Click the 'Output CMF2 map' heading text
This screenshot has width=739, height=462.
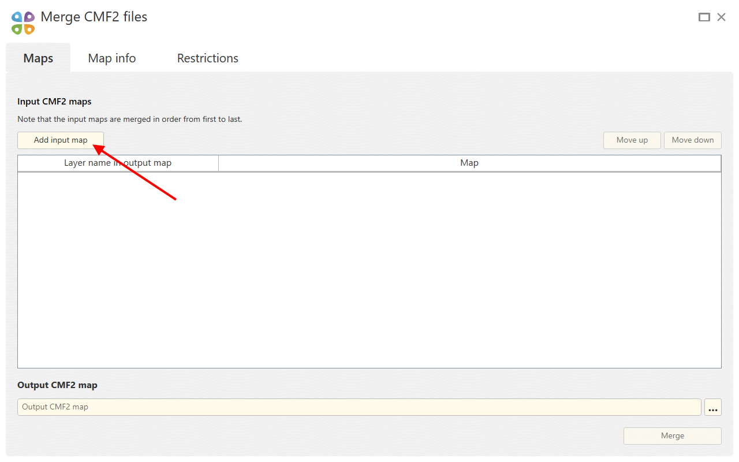click(57, 385)
